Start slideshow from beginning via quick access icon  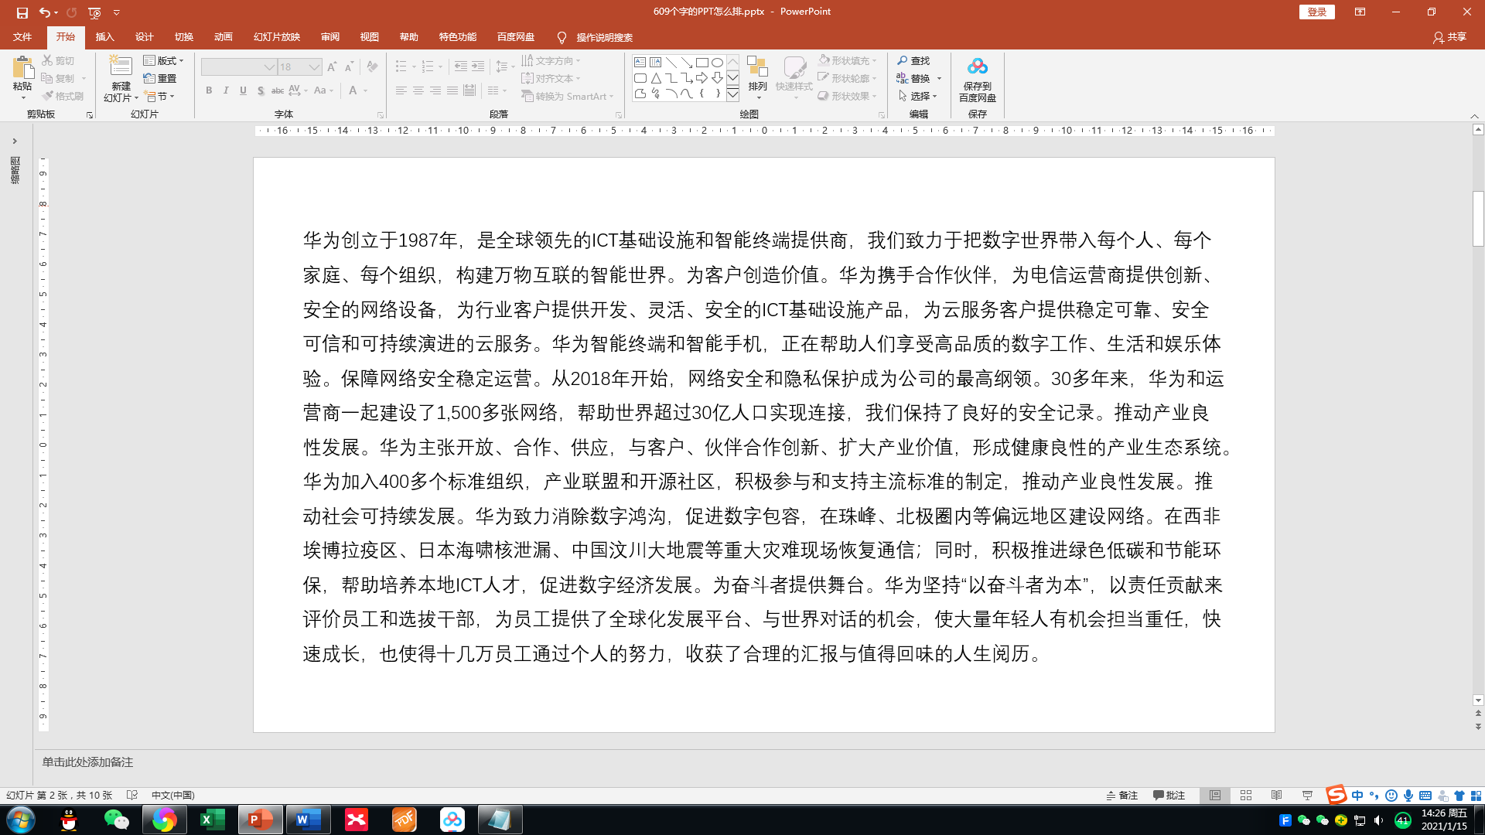point(94,12)
